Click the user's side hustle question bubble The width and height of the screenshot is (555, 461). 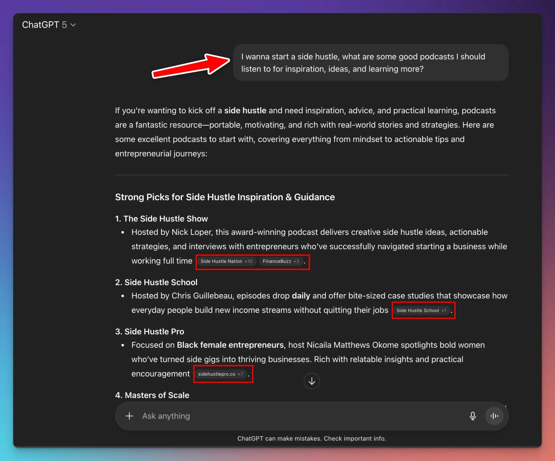coord(370,63)
